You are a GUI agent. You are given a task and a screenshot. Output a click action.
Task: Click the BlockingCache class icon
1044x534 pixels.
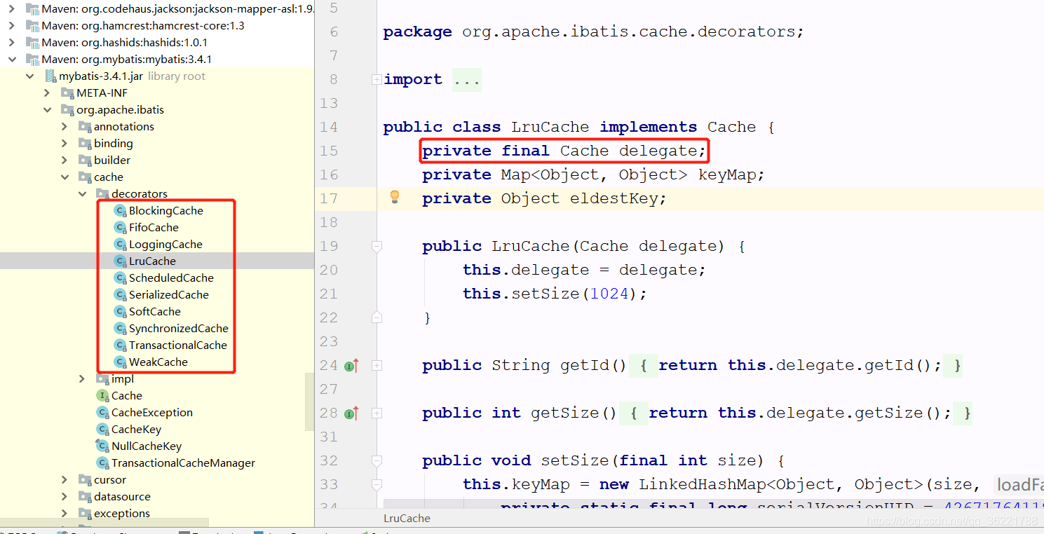click(x=120, y=210)
